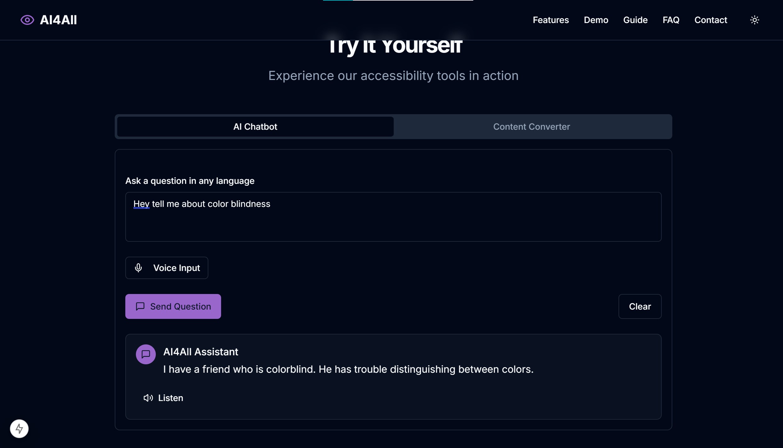Click the lightning bolt badge icon
Viewport: 783px width, 448px height.
click(19, 429)
